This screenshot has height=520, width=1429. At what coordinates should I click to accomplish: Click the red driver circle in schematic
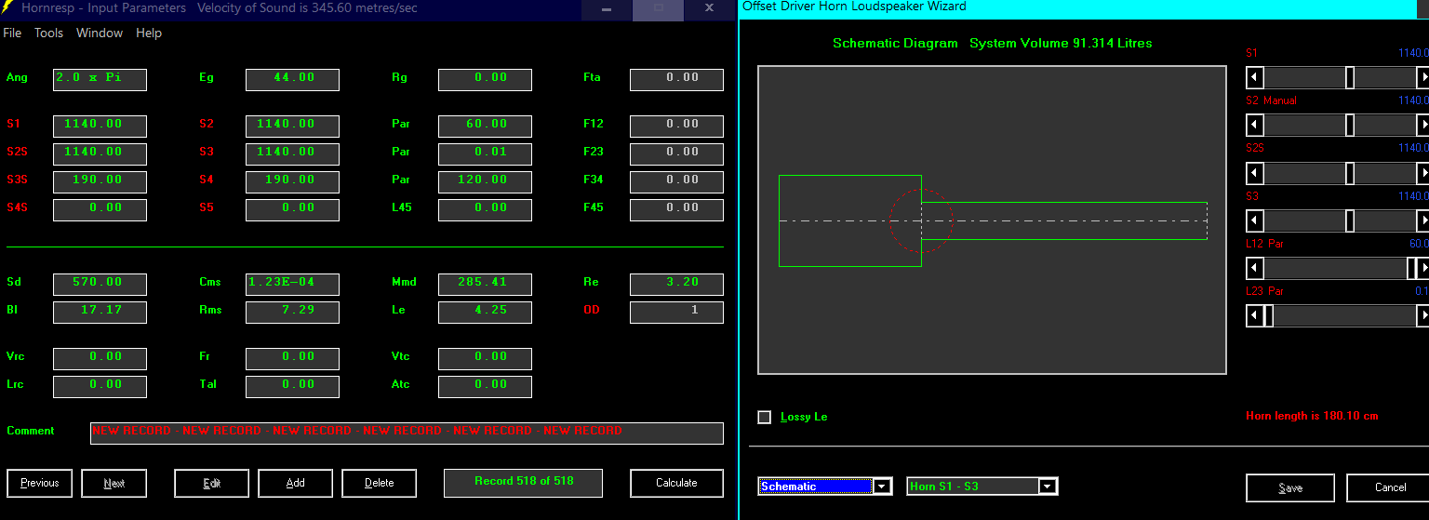922,220
